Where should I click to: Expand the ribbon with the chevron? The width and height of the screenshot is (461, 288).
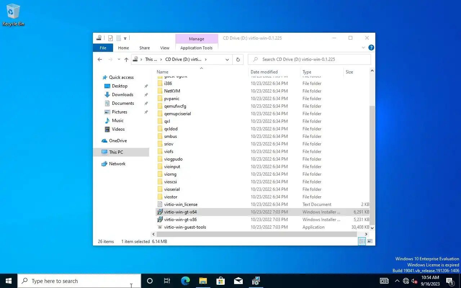pyautogui.click(x=363, y=48)
